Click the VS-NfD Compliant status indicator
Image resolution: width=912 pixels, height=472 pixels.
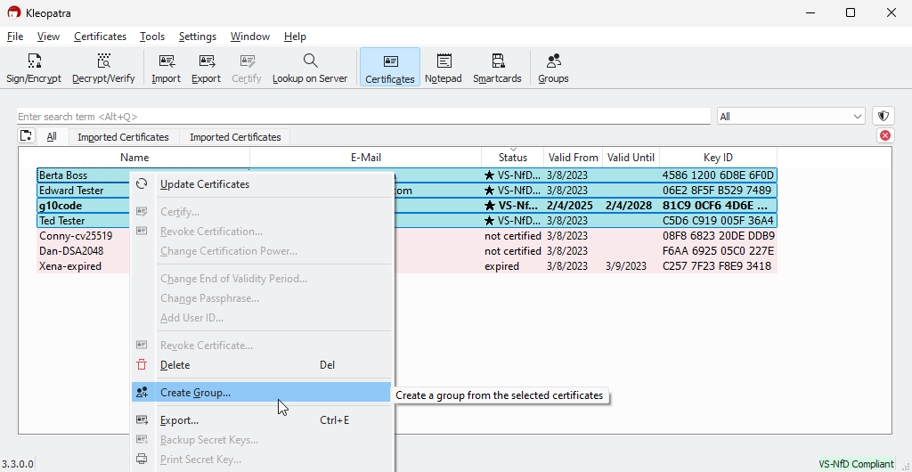click(x=856, y=464)
